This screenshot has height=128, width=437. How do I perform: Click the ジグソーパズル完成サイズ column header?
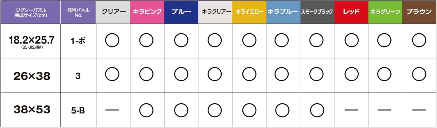30,12
